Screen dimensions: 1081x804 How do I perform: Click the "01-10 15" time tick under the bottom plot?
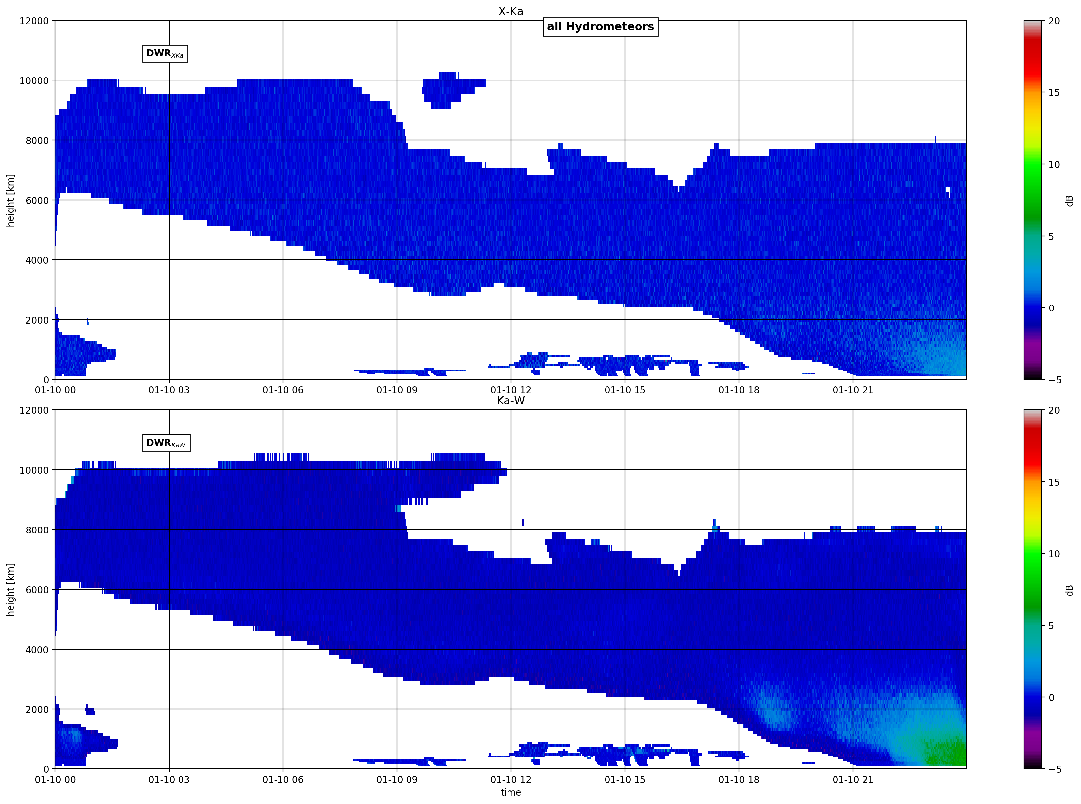[x=625, y=779]
